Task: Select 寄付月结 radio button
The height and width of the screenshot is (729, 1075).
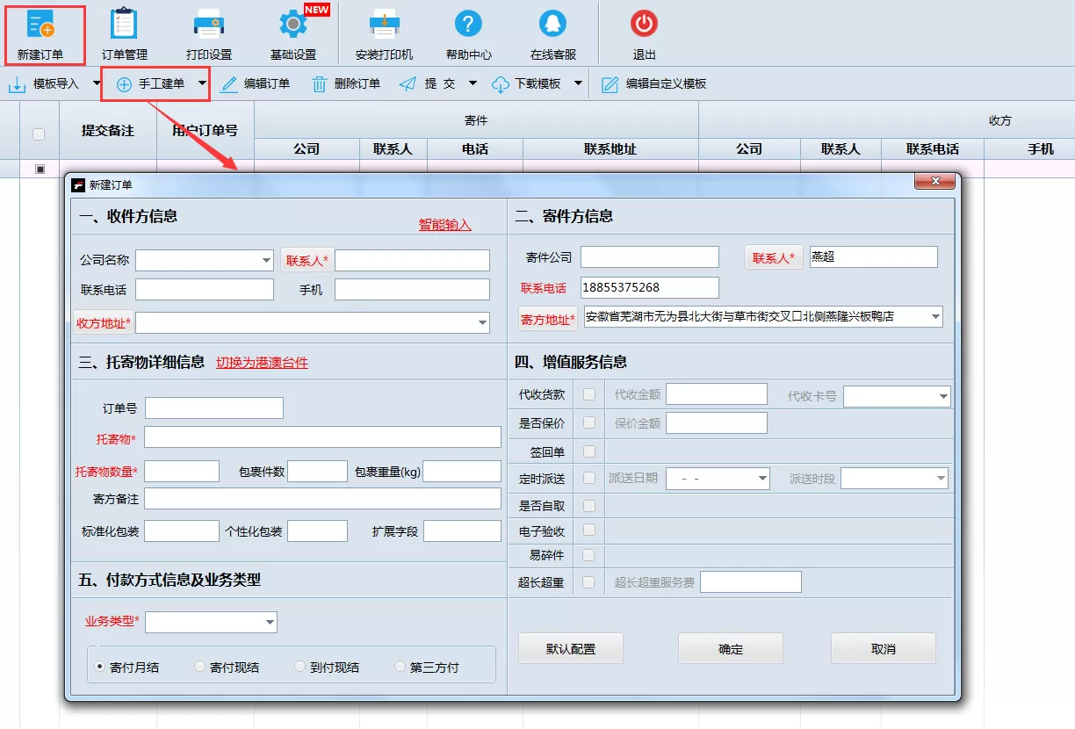Action: point(100,668)
